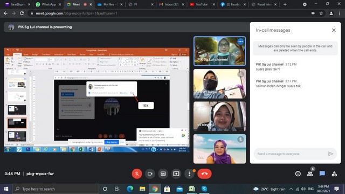Toggle the chat panel icon
Image resolution: width=345 pixels, height=194 pixels.
tap(322, 174)
